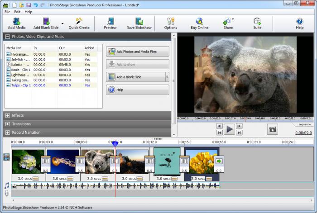This screenshot has height=213, width=317.
Task: Select Hydrange... row in Media List
Action: pyautogui.click(x=52, y=54)
